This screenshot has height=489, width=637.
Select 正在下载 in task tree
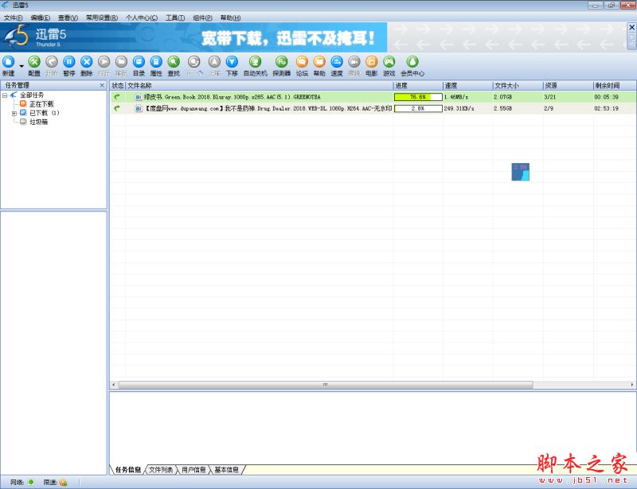41,104
